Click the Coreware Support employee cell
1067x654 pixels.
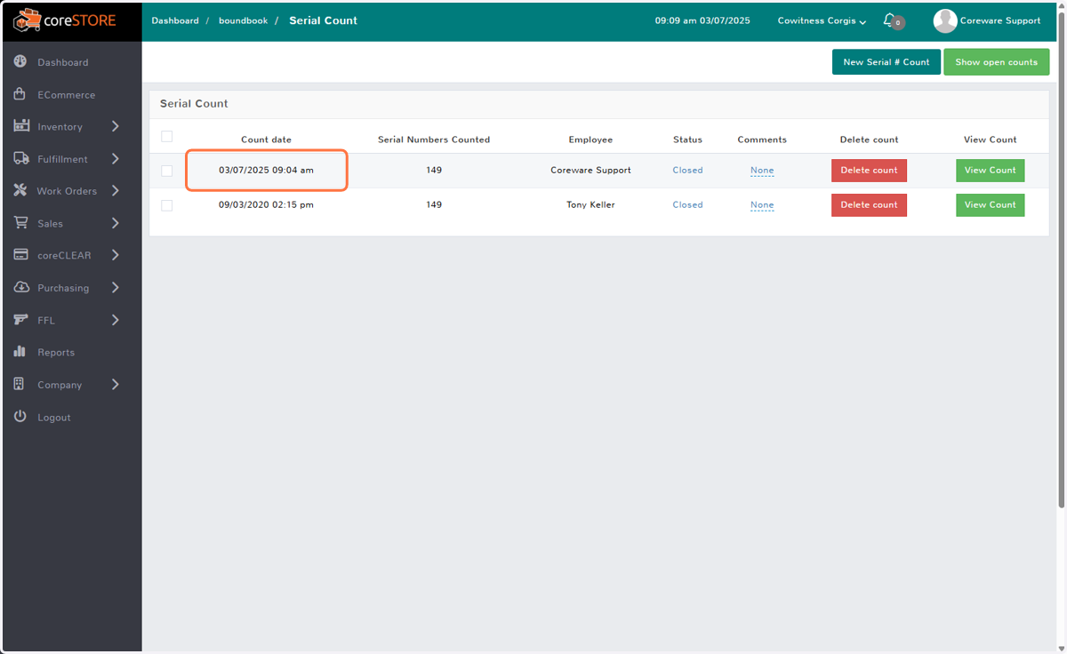click(x=590, y=171)
